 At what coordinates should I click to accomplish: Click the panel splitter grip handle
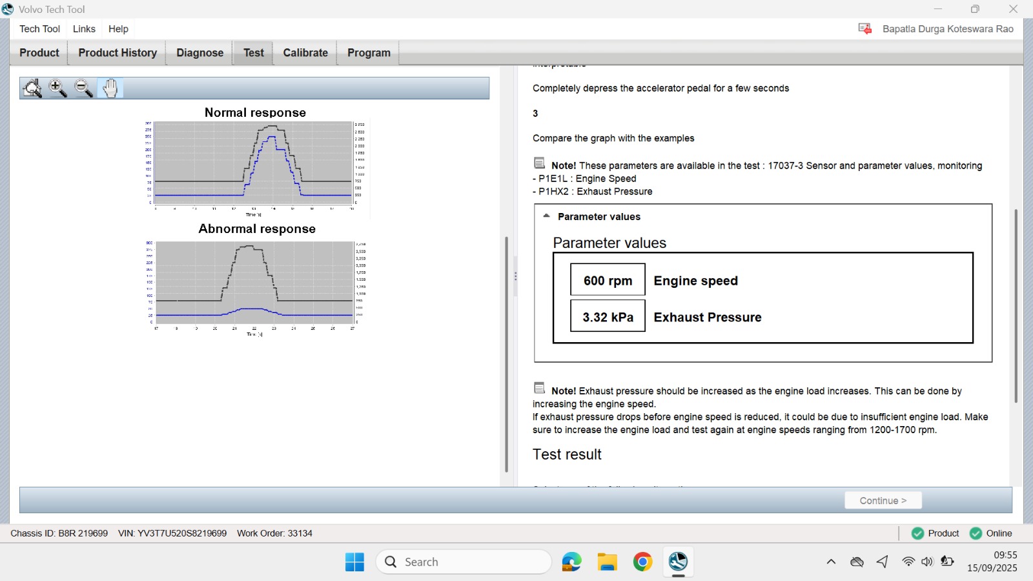click(515, 276)
